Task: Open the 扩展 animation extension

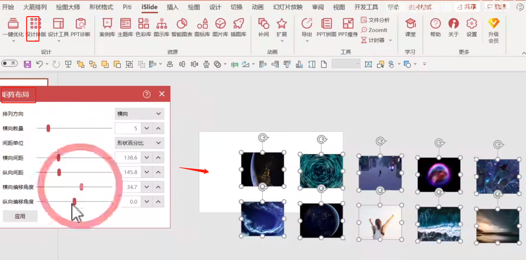Action: coord(282,29)
